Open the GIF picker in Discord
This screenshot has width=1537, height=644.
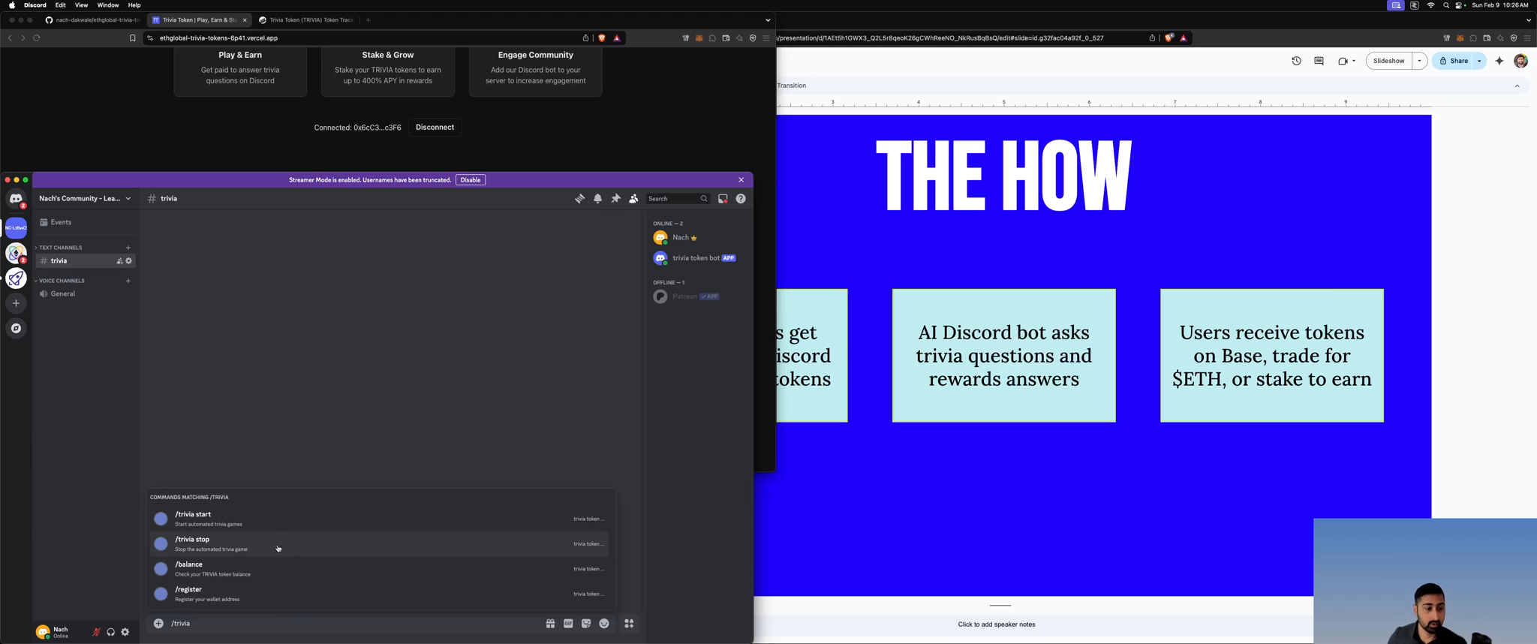(568, 624)
